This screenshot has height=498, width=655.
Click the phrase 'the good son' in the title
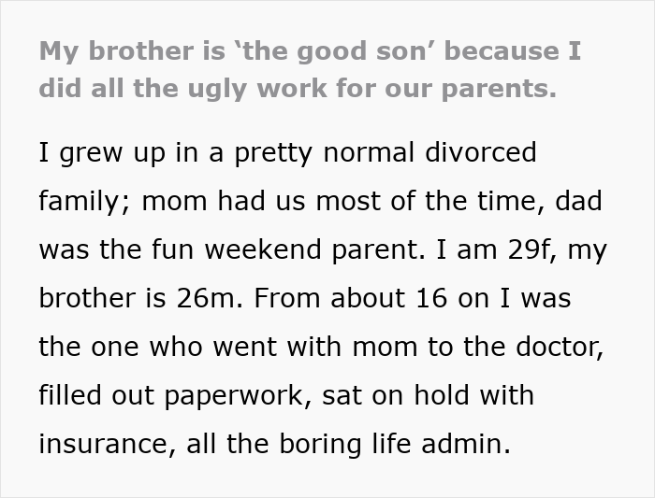299,51
